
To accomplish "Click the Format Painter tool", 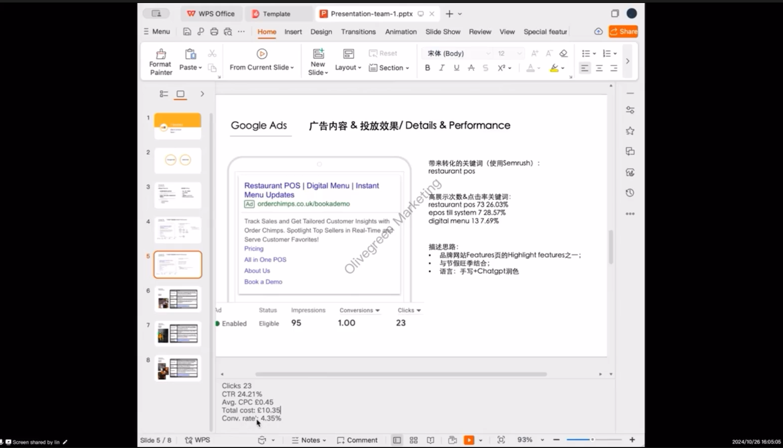I will point(160,62).
